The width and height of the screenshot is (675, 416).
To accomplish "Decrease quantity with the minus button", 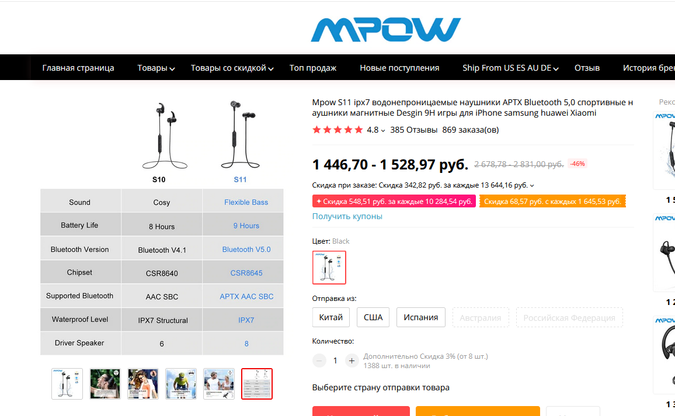I will pyautogui.click(x=319, y=361).
